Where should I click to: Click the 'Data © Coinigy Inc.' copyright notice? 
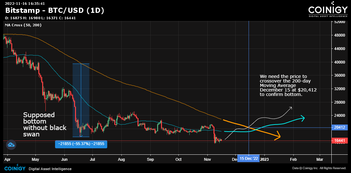tap(319, 168)
